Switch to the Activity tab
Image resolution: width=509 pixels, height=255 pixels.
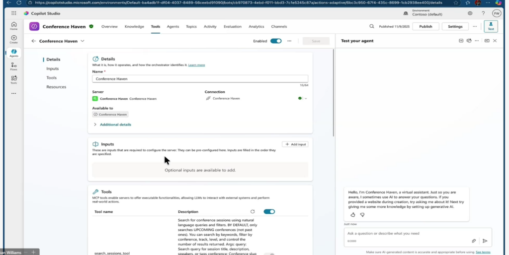pos(210,27)
